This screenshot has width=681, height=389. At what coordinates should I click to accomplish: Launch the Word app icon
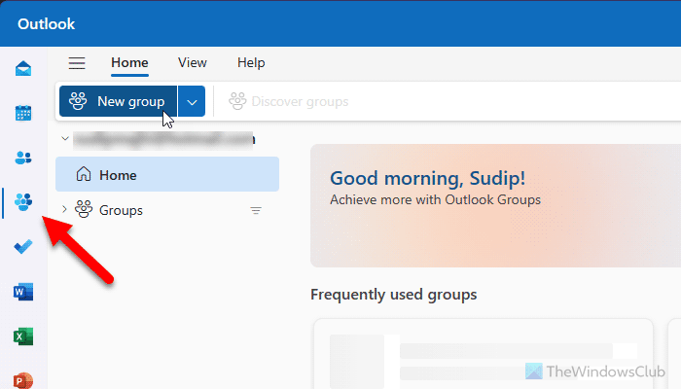coord(23,292)
